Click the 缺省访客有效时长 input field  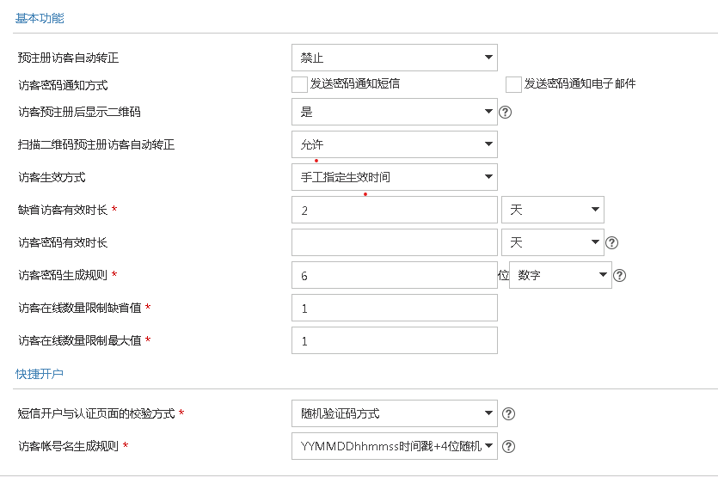click(x=394, y=210)
